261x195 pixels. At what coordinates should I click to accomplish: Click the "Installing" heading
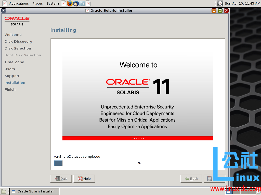click(63, 30)
